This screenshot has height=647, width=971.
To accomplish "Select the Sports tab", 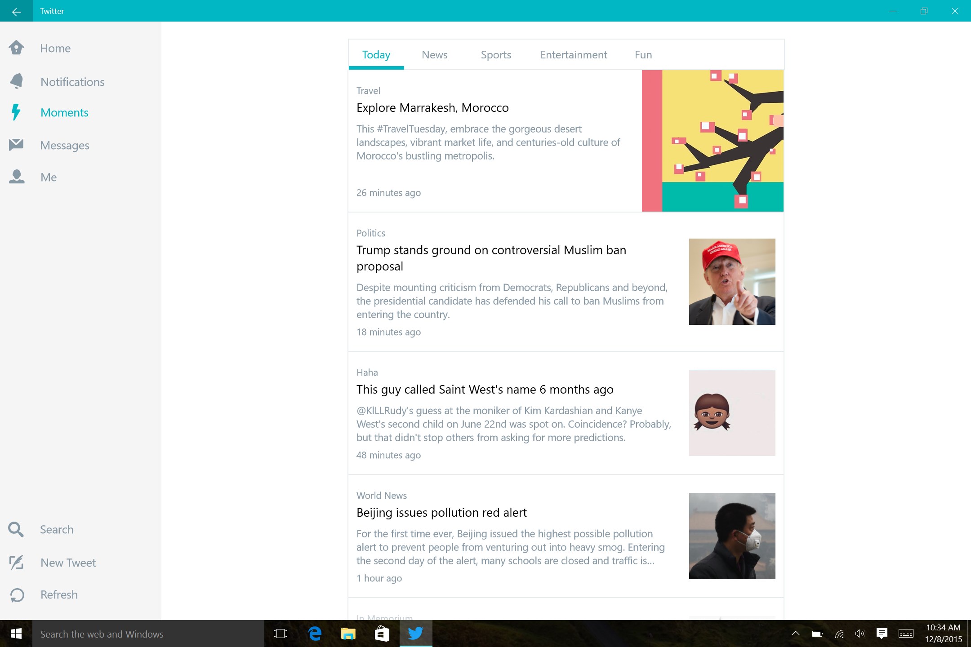I will click(496, 55).
